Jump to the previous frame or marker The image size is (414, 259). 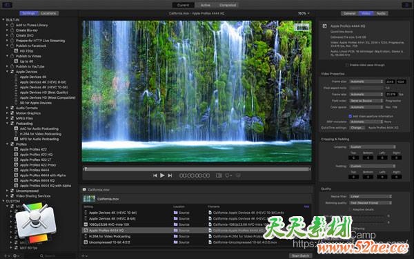155,175
